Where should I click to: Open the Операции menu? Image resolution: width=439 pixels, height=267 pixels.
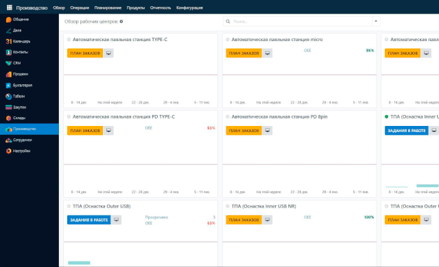point(80,8)
